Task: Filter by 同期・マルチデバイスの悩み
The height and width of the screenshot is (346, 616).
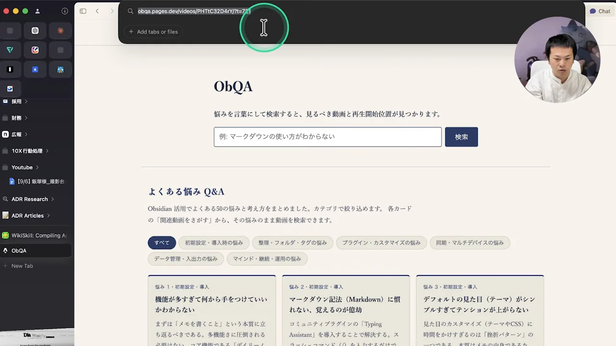Action: coord(470,243)
